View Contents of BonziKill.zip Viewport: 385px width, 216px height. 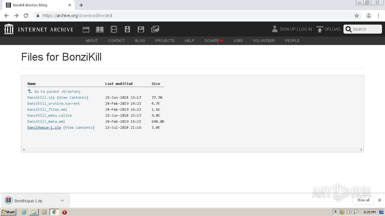pyautogui.click(x=72, y=97)
